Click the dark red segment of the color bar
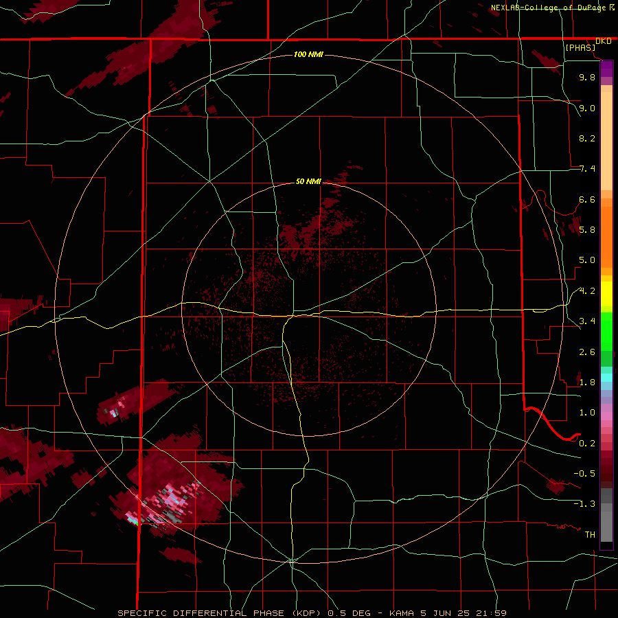The image size is (618, 618). pyautogui.click(x=606, y=469)
